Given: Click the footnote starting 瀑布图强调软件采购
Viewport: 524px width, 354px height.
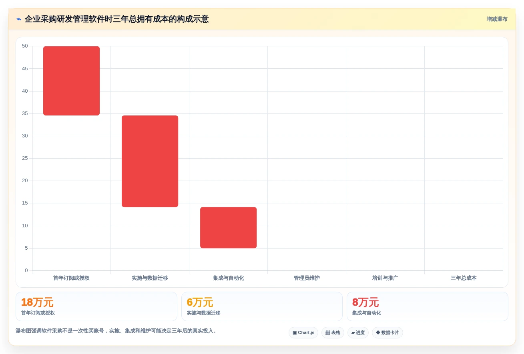Looking at the screenshot, I should tap(116, 331).
